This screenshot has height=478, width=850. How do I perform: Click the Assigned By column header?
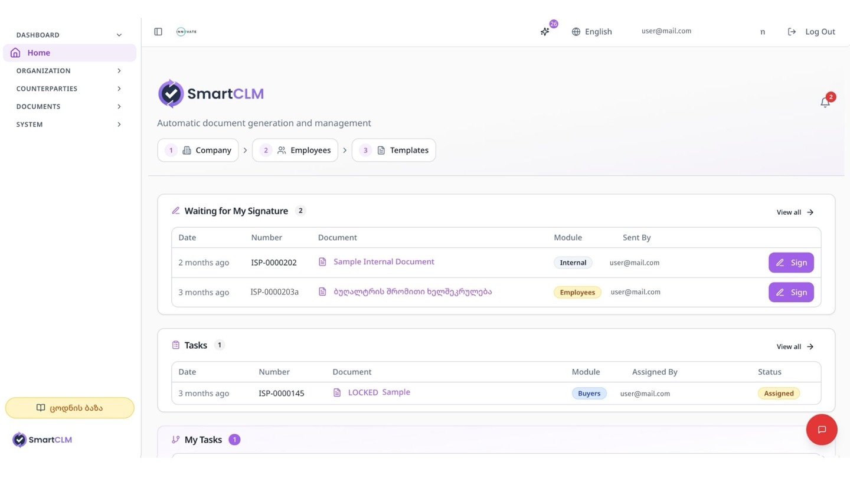click(655, 372)
